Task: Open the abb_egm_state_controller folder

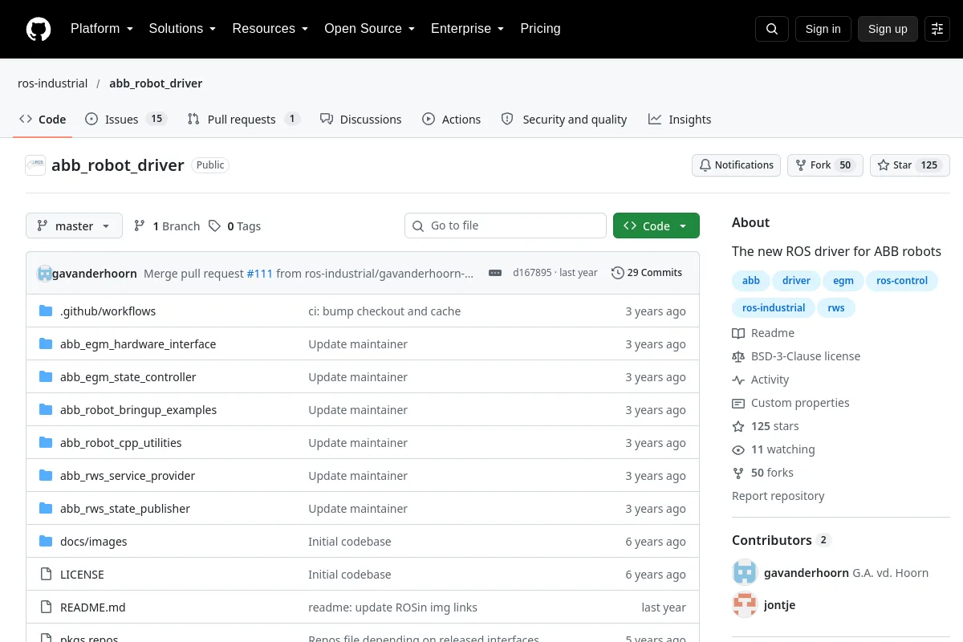Action: 128,377
